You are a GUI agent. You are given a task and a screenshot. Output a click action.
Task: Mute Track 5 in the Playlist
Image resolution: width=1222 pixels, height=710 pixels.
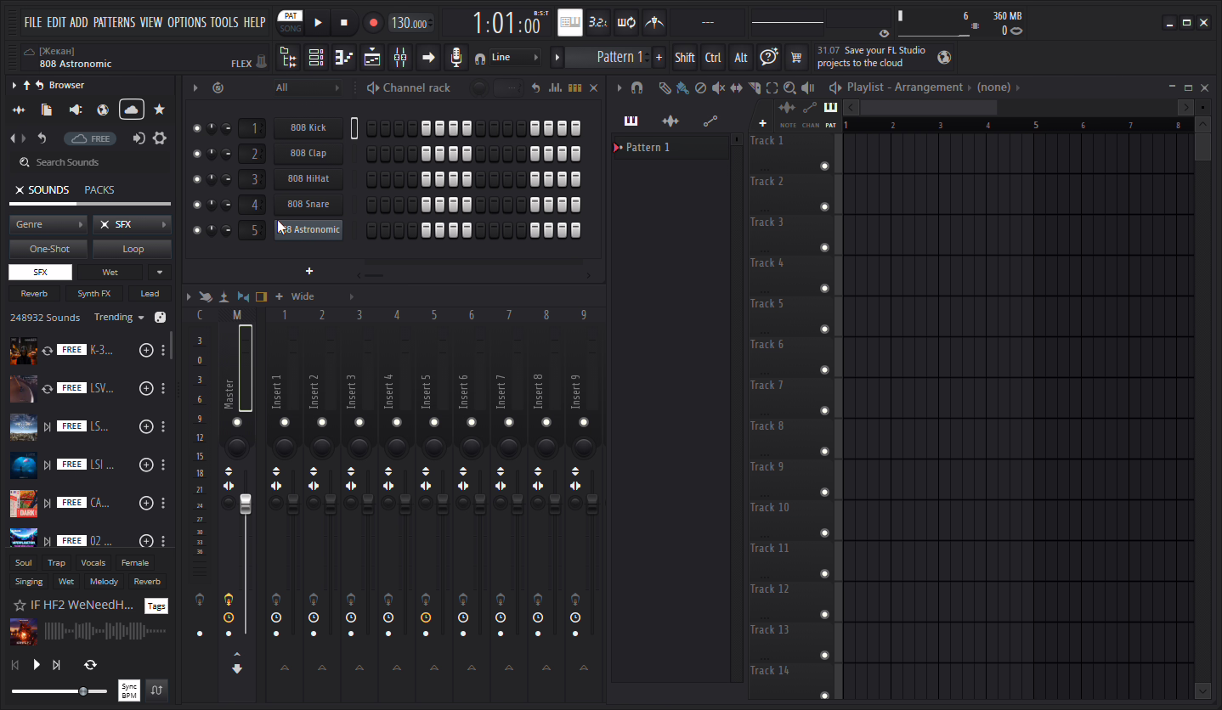tap(824, 329)
